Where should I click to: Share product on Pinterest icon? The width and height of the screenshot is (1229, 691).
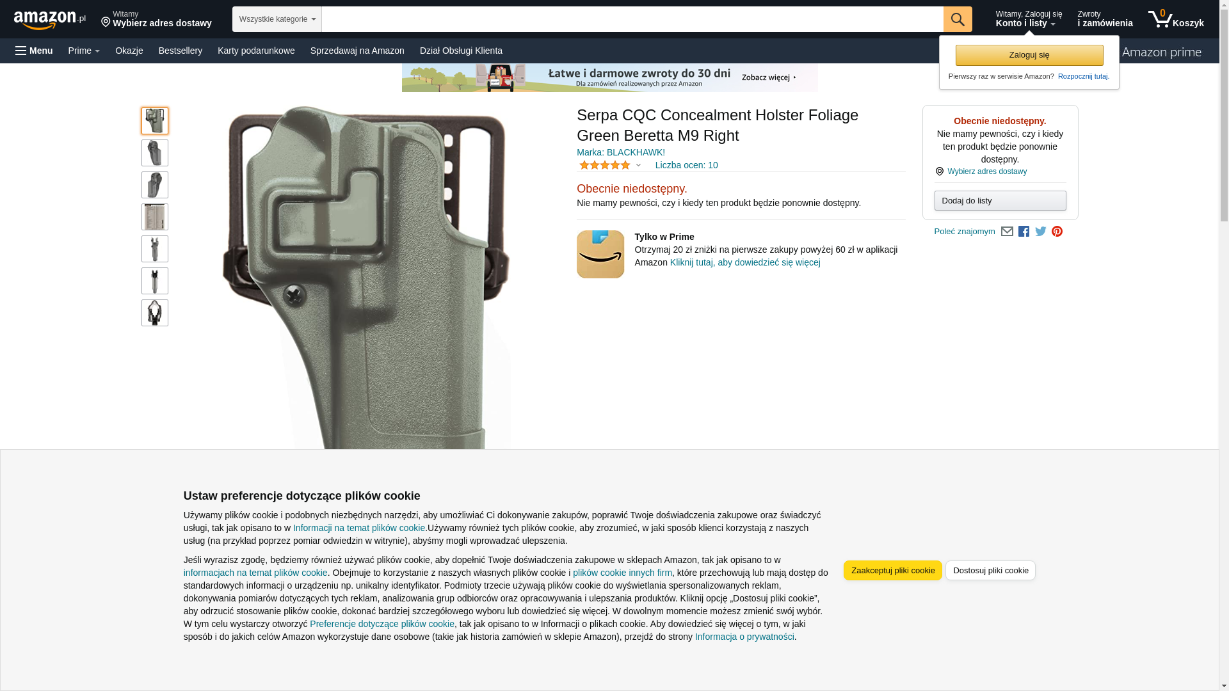click(1057, 232)
